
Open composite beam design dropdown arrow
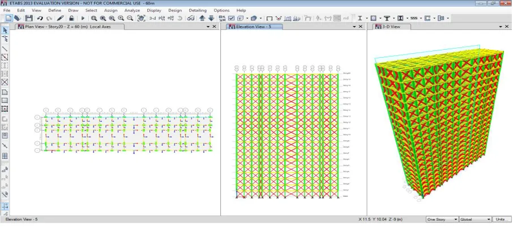(394, 18)
